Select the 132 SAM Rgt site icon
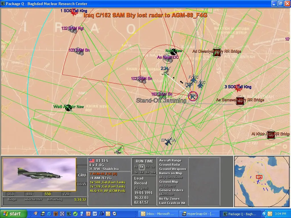Image resolution: width=291 pixels, height=218 pixels. [73, 30]
